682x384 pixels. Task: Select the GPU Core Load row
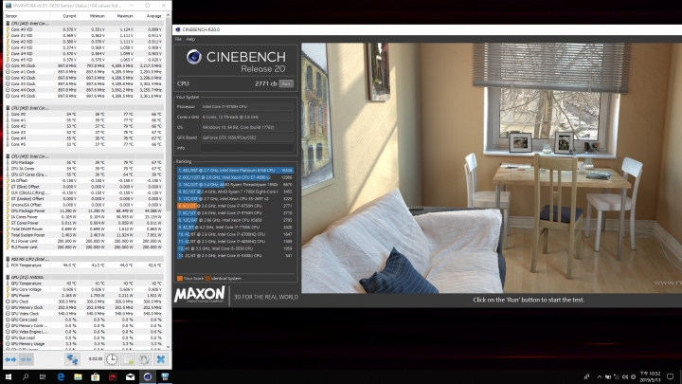coord(84,320)
